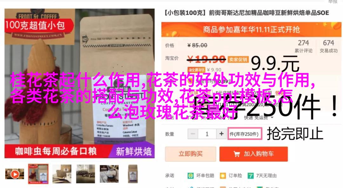Open the 274 累计评论 reviews count
The image size is (343, 188).
(x=303, y=46)
